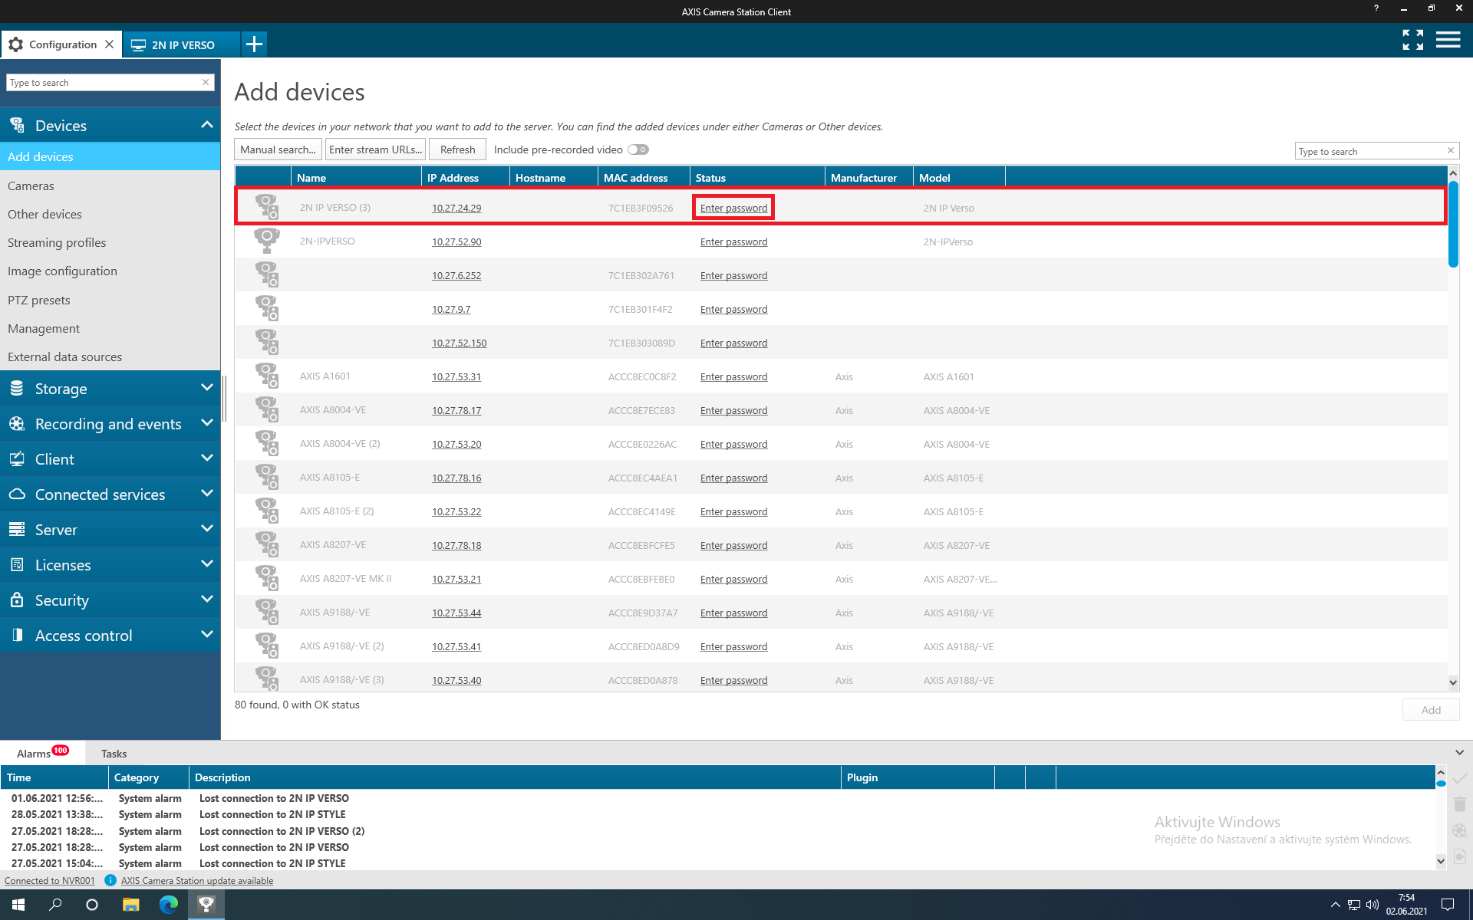Switch to the 2N IP VERSO tab

182,44
